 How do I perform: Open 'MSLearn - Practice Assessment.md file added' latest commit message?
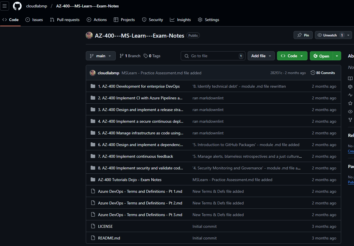click(x=161, y=73)
